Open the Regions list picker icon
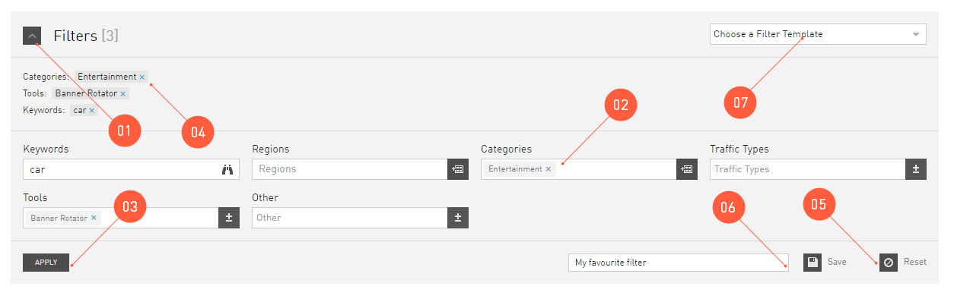Image resolution: width=954 pixels, height=299 pixels. pyautogui.click(x=458, y=169)
